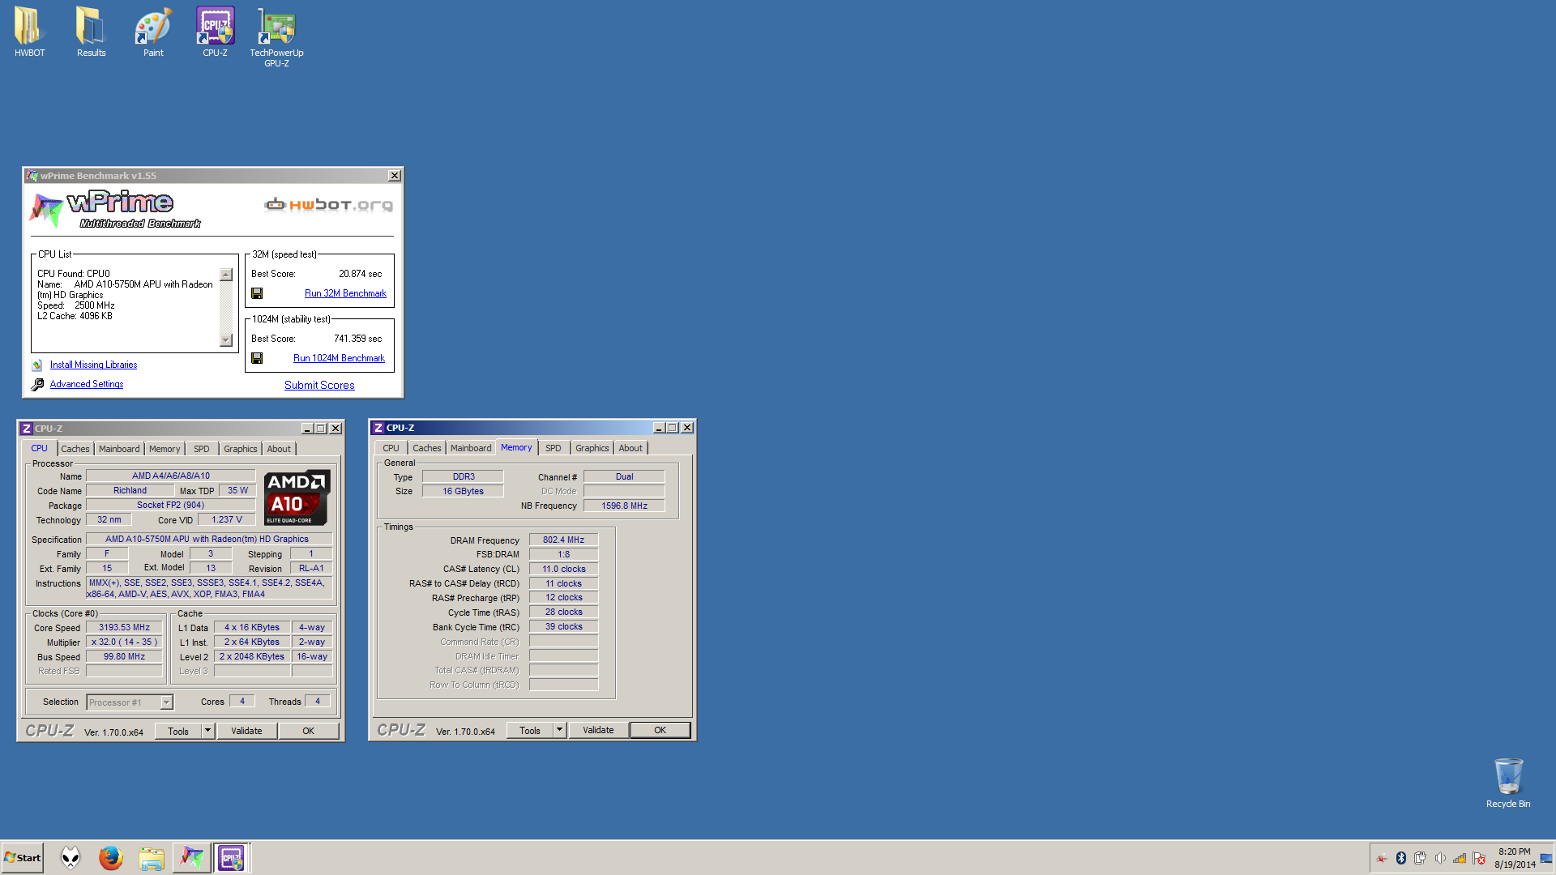This screenshot has width=1556, height=875.
Task: Open Graphics tab in left CPU-Z window
Action: pyautogui.click(x=240, y=449)
